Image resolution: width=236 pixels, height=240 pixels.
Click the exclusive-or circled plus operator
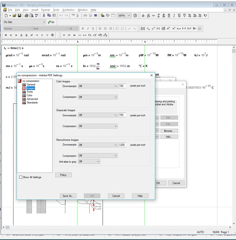tap(52, 35)
